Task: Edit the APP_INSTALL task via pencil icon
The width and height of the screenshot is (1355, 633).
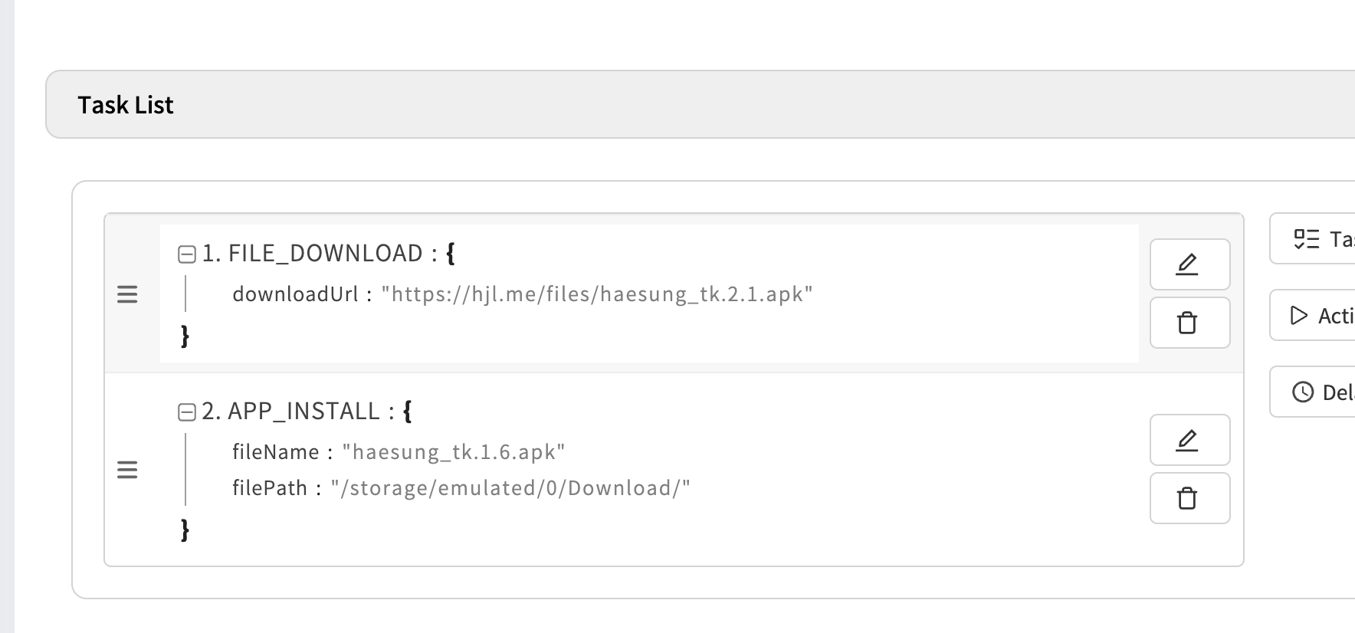Action: point(1189,440)
